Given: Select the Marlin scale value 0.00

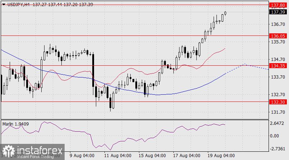Looking at the screenshot, I should click(x=274, y=136).
